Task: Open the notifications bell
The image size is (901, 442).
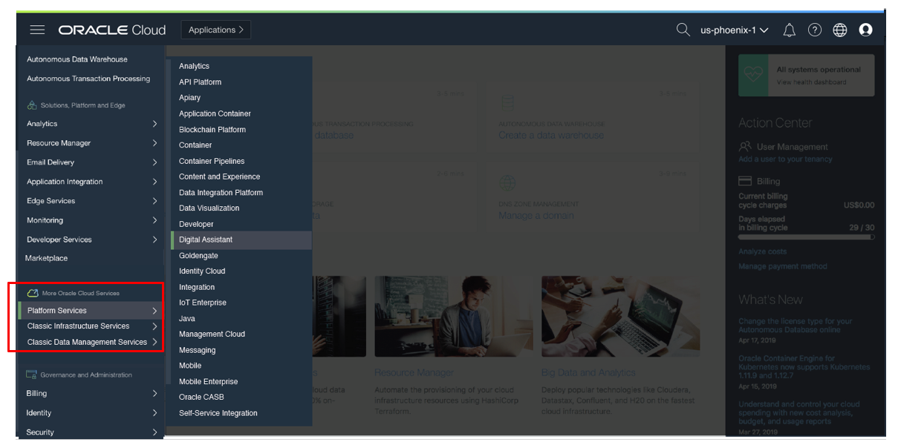Action: point(790,30)
